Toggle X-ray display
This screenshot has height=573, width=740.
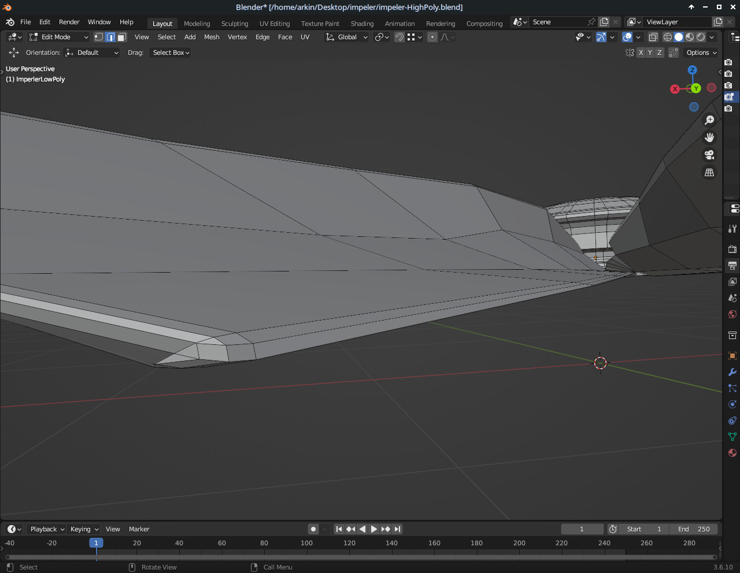pyautogui.click(x=653, y=37)
